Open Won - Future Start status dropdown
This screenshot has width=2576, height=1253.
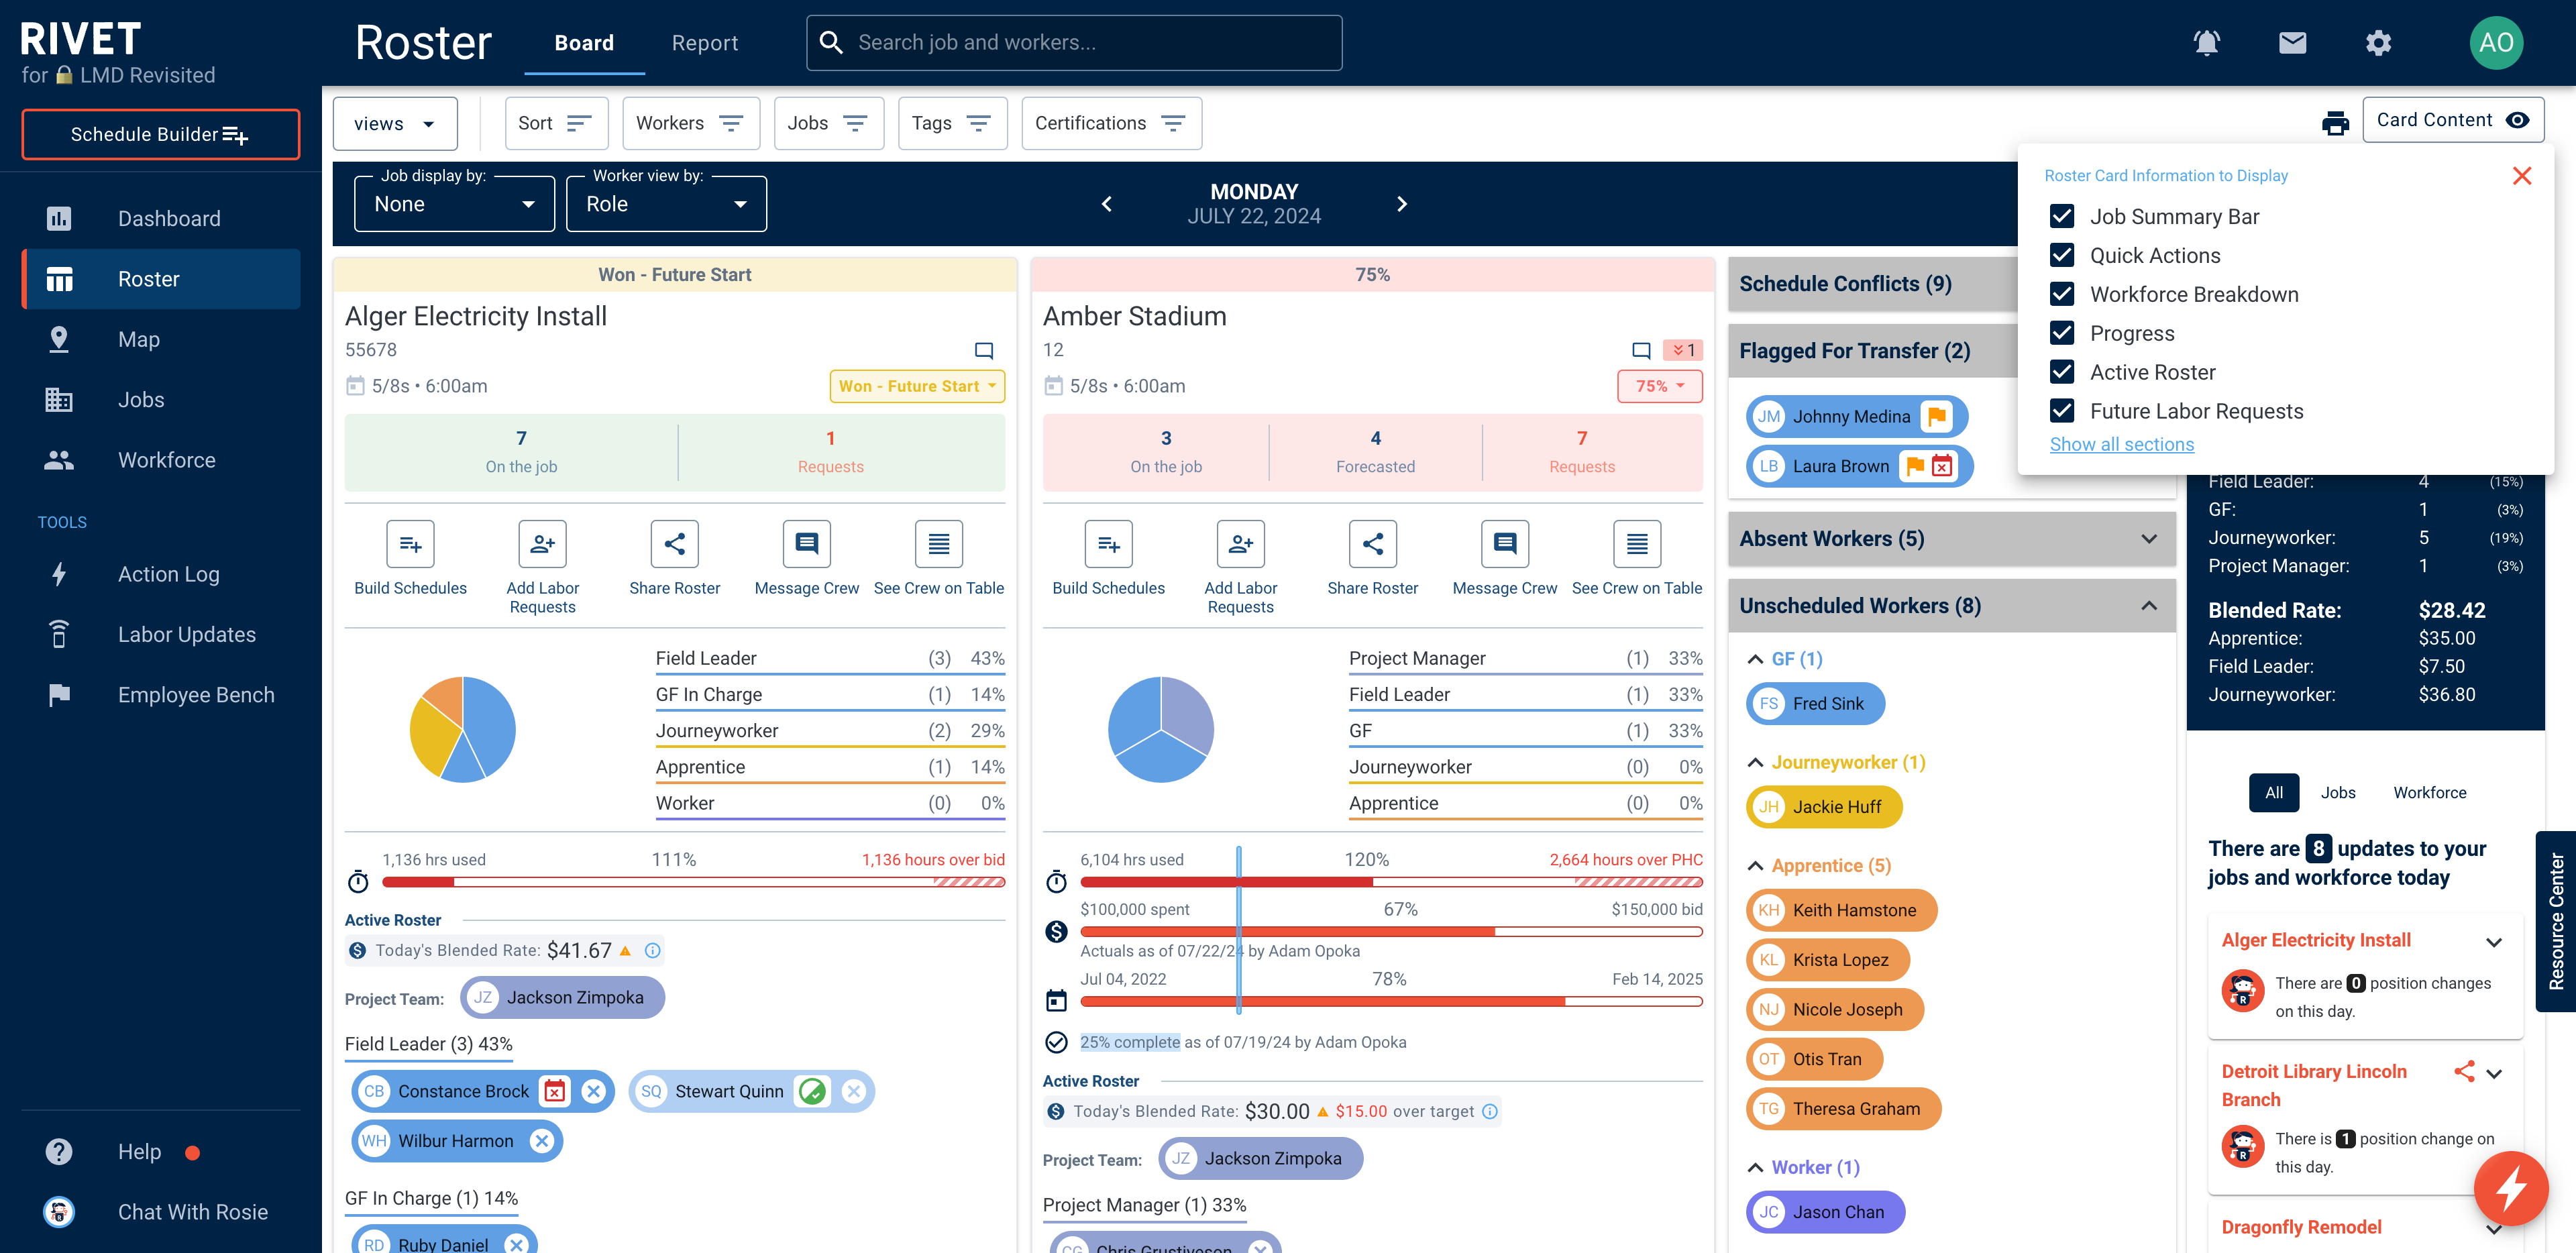[x=917, y=386]
